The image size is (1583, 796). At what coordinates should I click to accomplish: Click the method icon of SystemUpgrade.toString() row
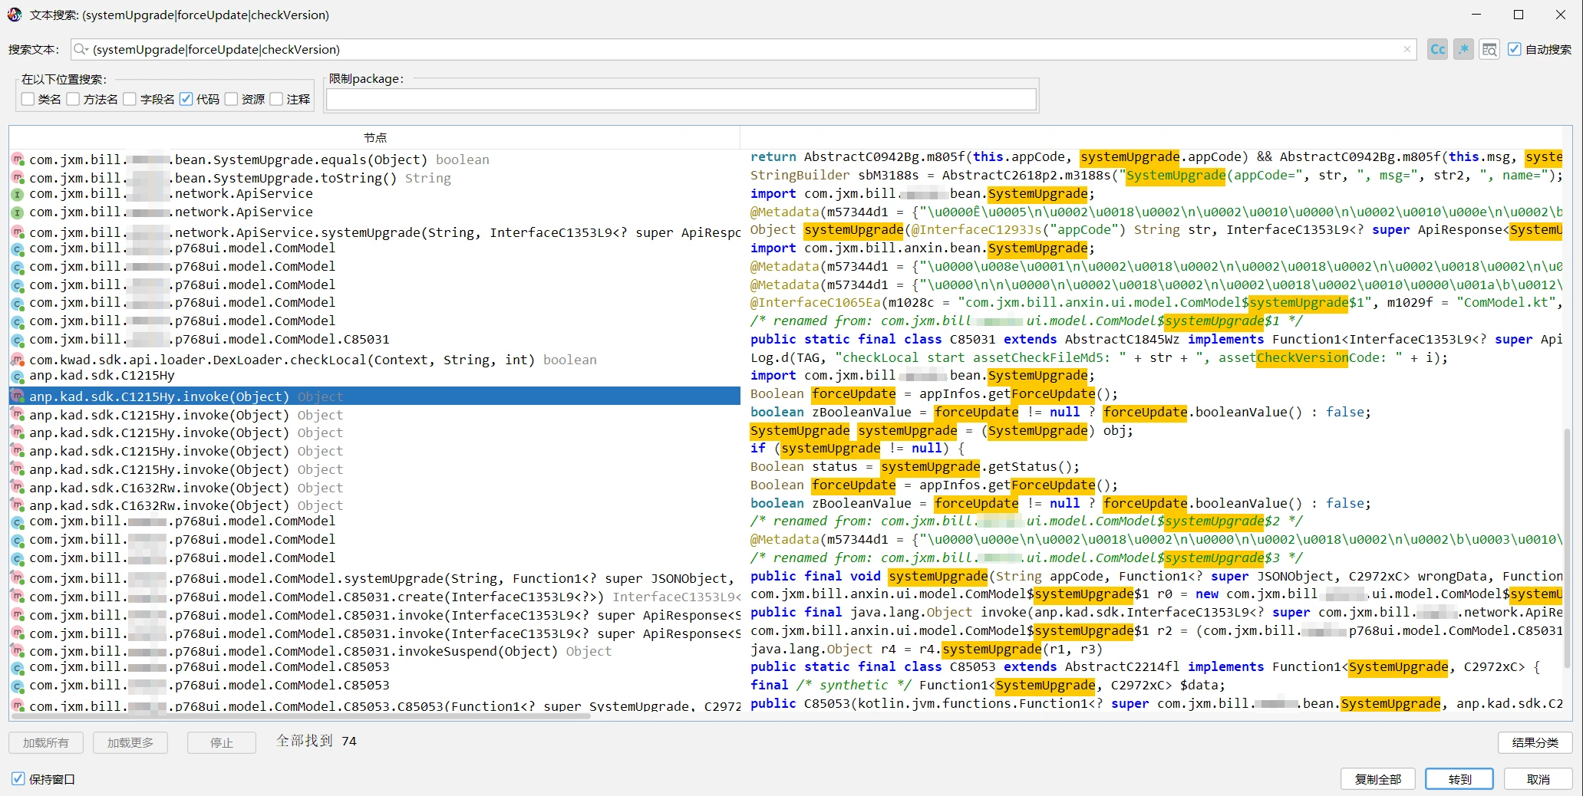tap(18, 178)
